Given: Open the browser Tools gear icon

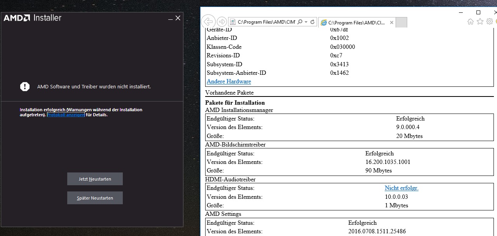Looking at the screenshot, I should coord(490,22).
